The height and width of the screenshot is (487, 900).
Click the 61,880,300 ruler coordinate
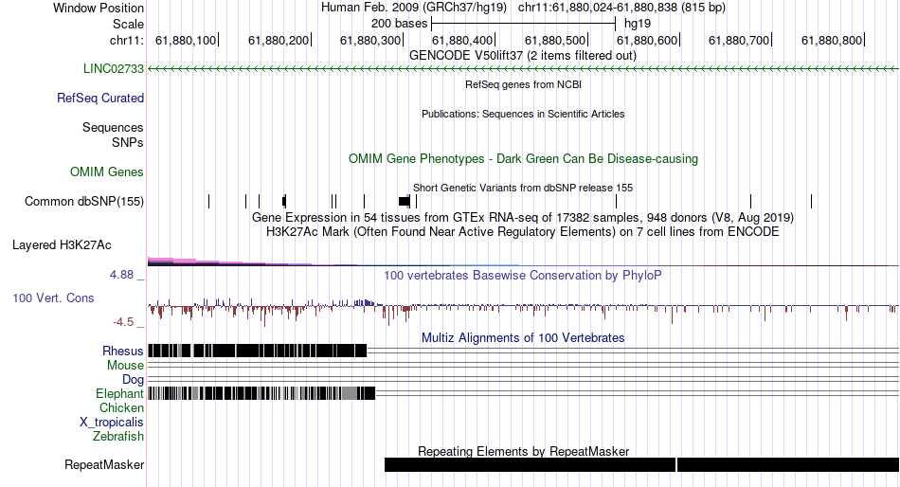[370, 40]
